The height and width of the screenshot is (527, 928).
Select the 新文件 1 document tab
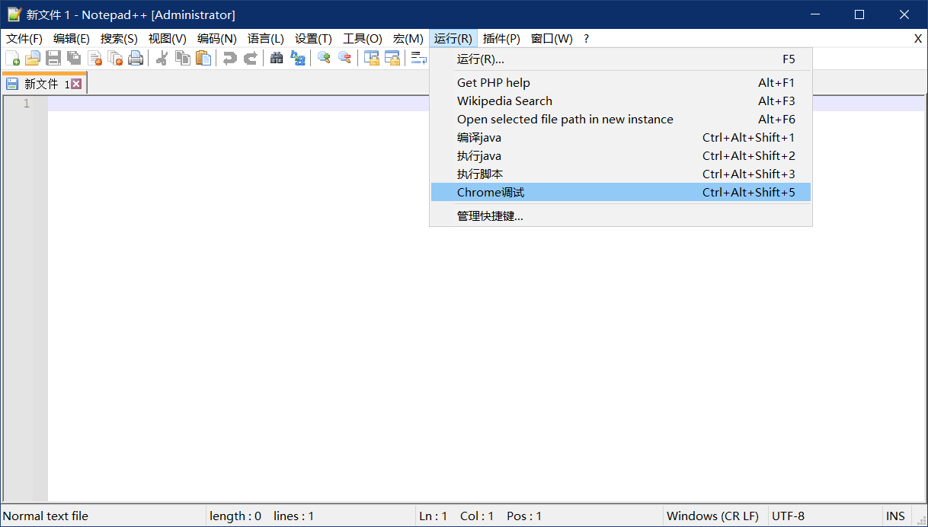coord(44,84)
